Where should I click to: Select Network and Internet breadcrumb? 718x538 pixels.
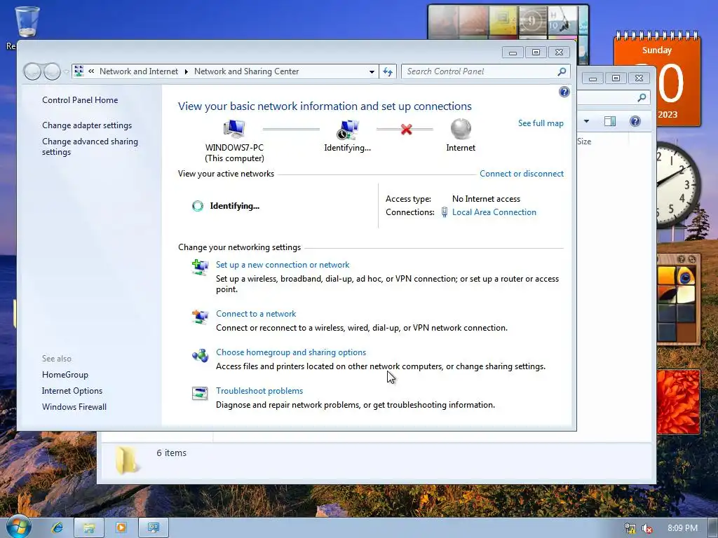[139, 71]
